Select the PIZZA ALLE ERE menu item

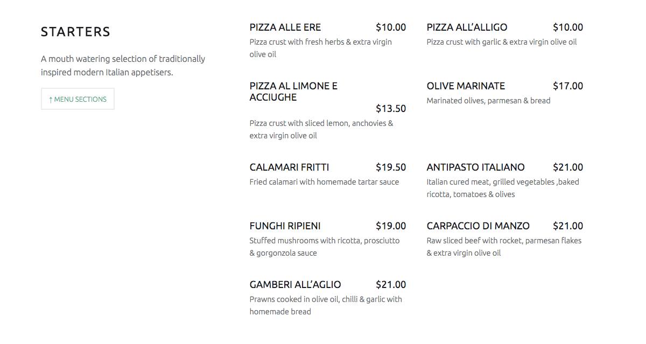(285, 27)
